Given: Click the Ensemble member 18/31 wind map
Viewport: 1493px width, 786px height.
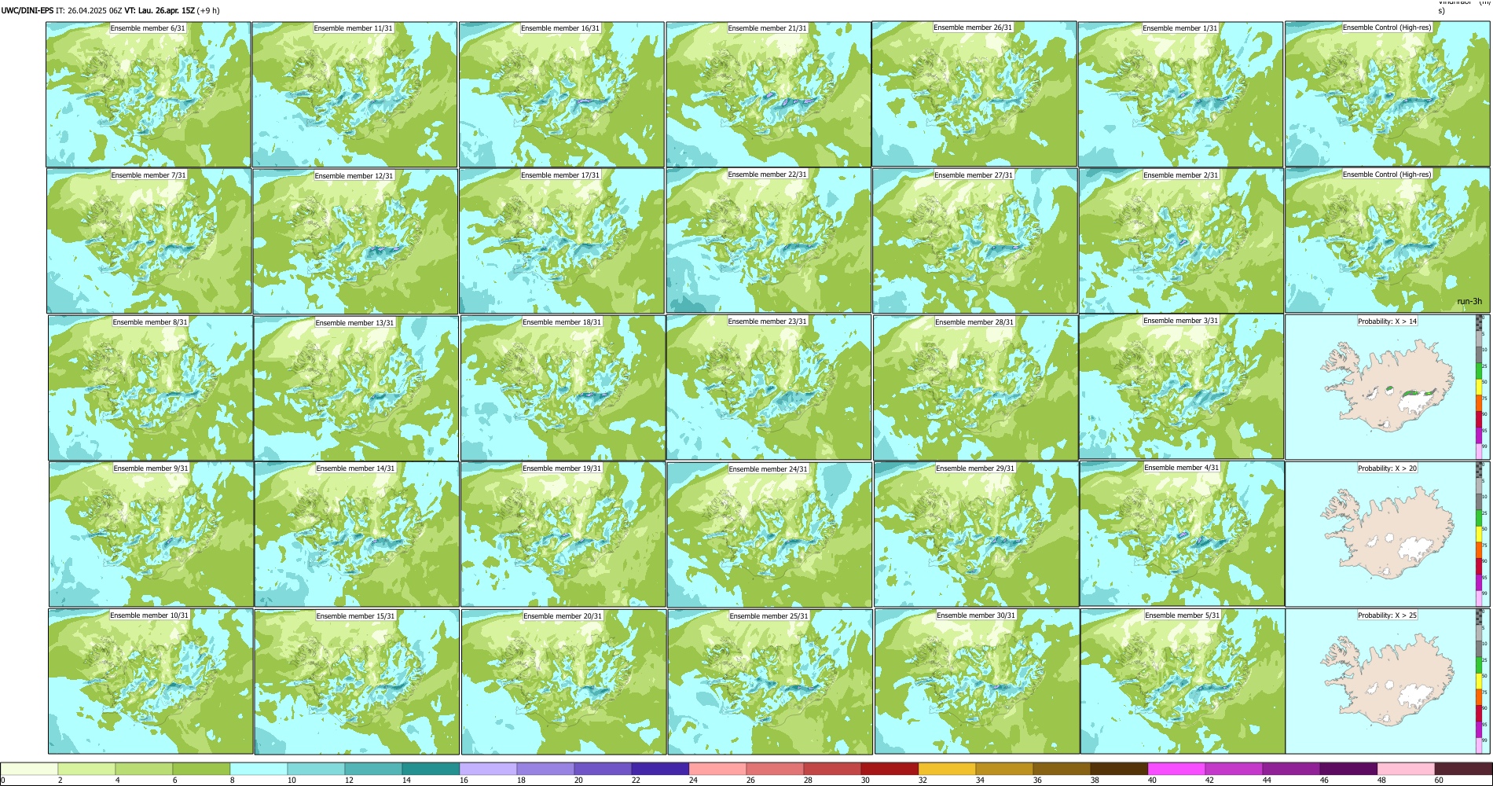Looking at the screenshot, I should click(x=563, y=387).
